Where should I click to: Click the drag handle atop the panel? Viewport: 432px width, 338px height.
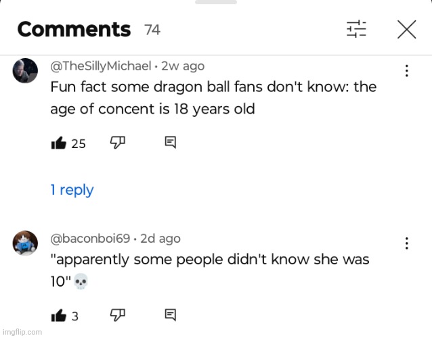216,2
